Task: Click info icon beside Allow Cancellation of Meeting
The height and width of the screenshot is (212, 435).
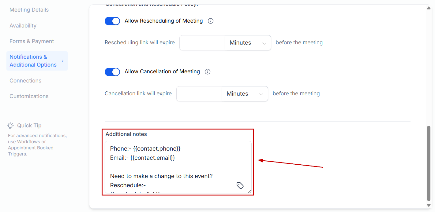Action: (208, 72)
